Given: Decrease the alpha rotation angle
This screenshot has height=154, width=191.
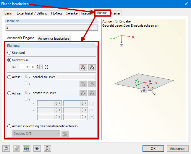Looking at the screenshot, I should point(38,68).
